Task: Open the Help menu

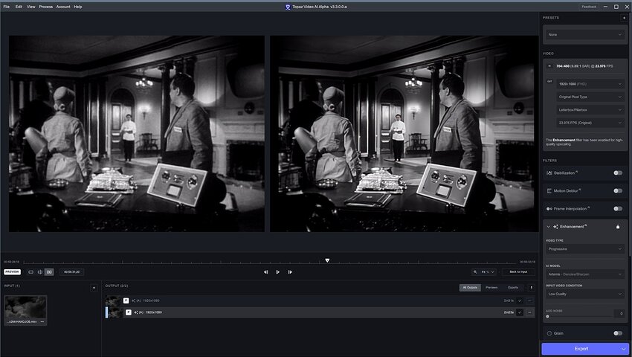Action: tap(78, 7)
